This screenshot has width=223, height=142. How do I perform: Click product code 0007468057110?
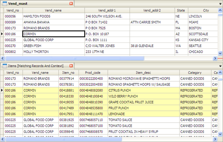click(x=93, y=120)
